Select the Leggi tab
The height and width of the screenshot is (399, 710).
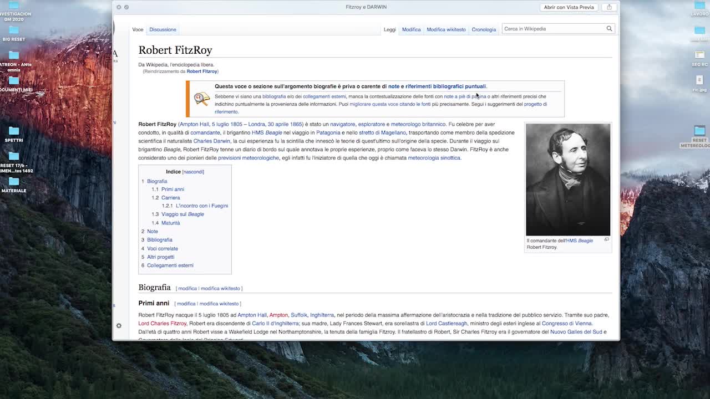click(390, 29)
